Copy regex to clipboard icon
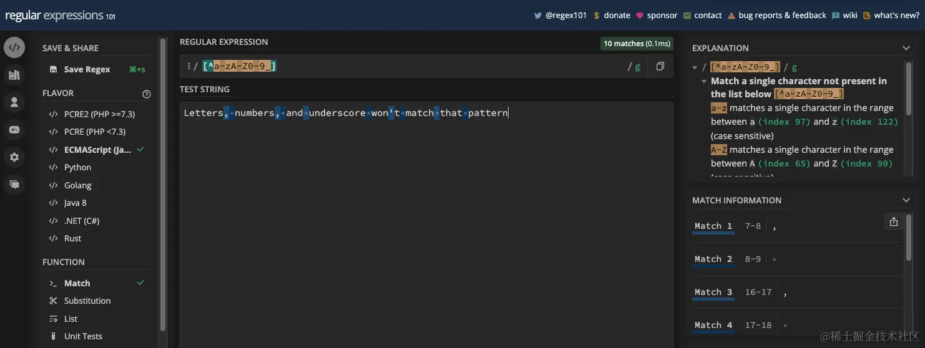Viewport: 925px width, 348px height. [660, 66]
